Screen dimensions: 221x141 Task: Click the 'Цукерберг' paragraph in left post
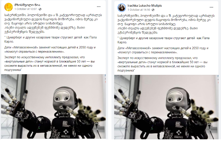50,39
